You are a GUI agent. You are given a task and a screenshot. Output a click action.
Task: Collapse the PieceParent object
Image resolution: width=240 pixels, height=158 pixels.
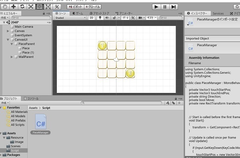coord(12,44)
